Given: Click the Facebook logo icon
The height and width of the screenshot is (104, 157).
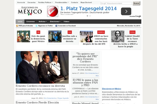Looking at the screenshot, I should click(56, 26).
